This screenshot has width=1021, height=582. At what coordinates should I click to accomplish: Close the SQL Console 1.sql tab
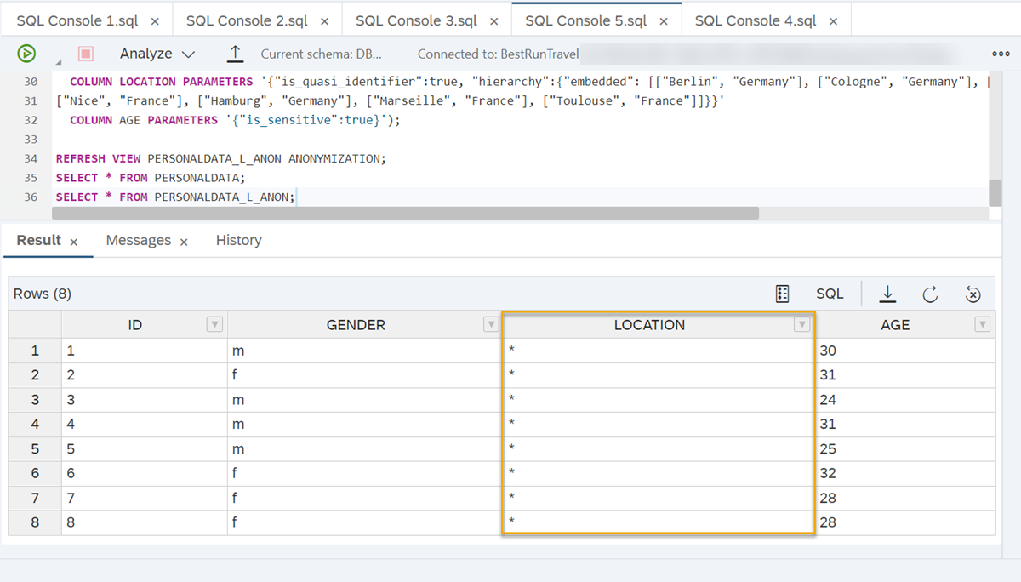click(x=154, y=21)
